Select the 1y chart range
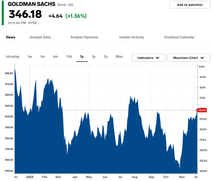 pos(82,57)
